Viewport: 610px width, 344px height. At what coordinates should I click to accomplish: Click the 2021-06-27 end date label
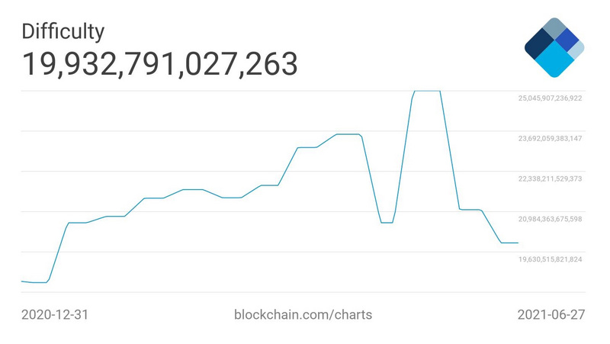(551, 314)
